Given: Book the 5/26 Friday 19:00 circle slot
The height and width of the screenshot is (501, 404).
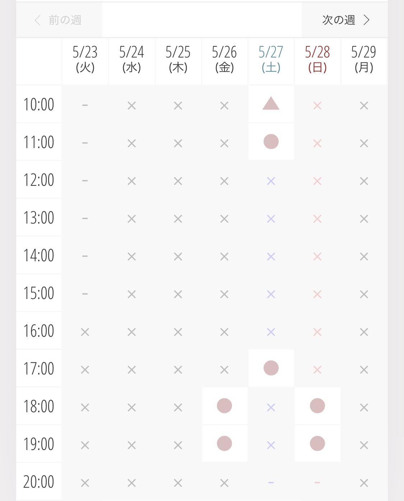Looking at the screenshot, I should click(224, 443).
